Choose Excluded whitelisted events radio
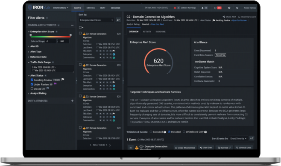281x166 pixels. coord(151,132)
